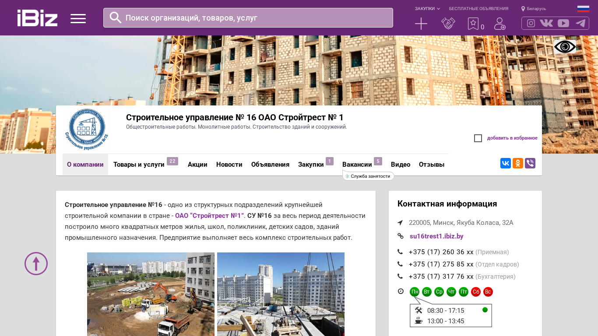Click lunch break time 13:00 - 13:45
Image resolution: width=598 pixels, height=336 pixels.
(x=446, y=321)
